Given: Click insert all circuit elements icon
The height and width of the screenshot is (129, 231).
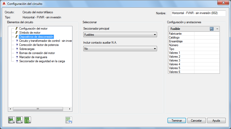Looking at the screenshot, I should tap(27, 120).
